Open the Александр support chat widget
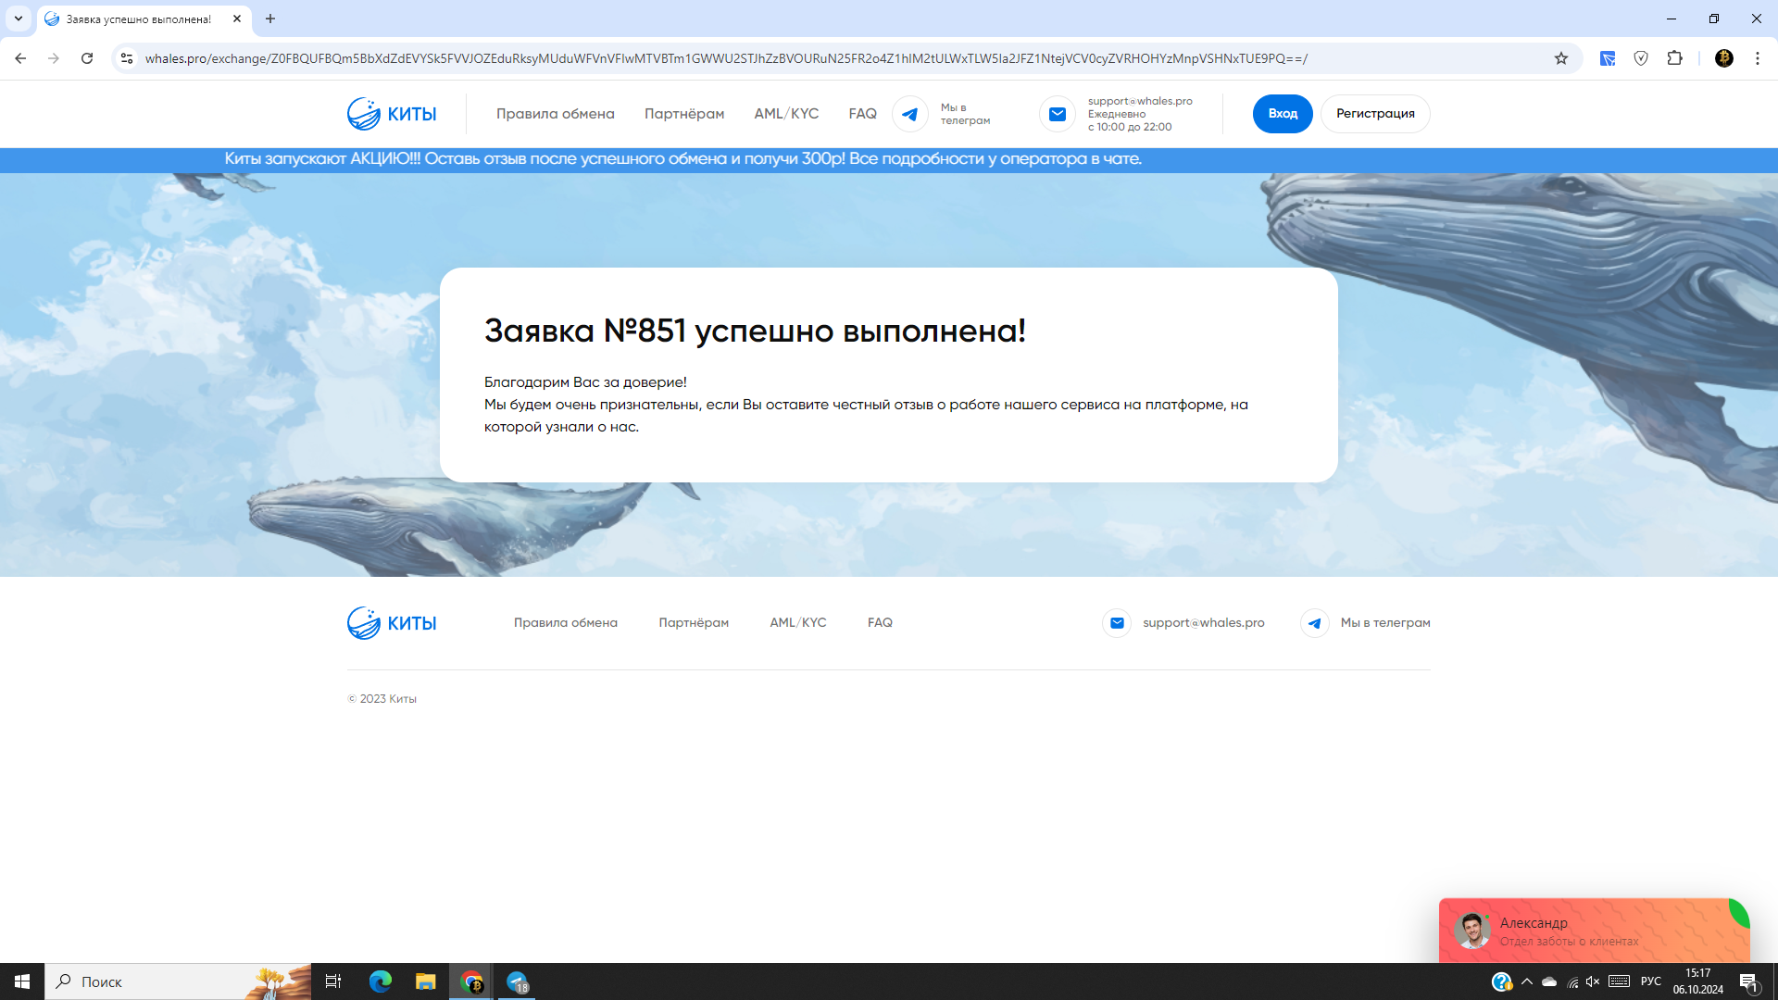Image resolution: width=1778 pixels, height=1000 pixels. click(x=1594, y=931)
